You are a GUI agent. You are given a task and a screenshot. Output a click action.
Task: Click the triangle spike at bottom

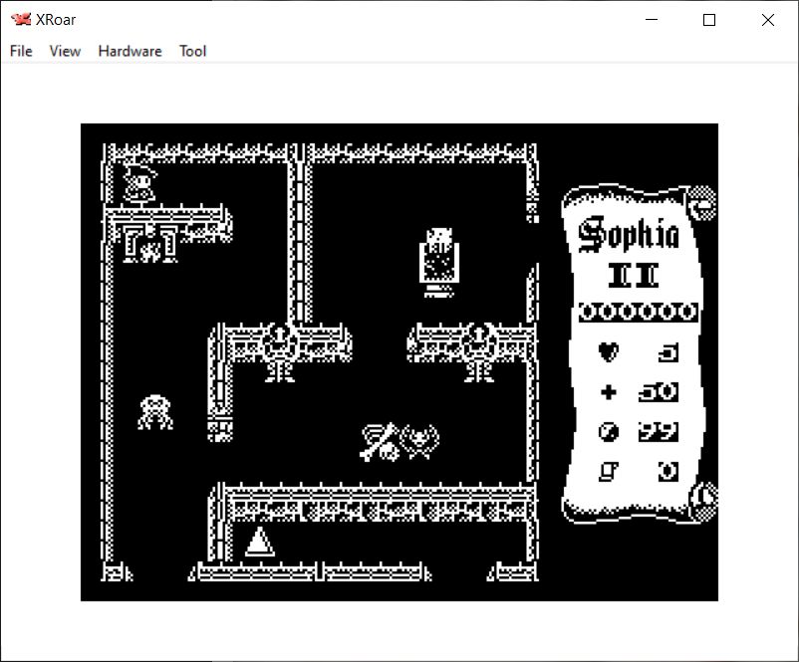[x=259, y=542]
